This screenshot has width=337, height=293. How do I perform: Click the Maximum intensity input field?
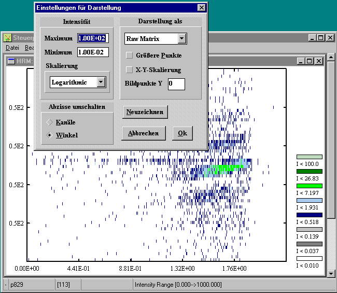[x=93, y=38]
